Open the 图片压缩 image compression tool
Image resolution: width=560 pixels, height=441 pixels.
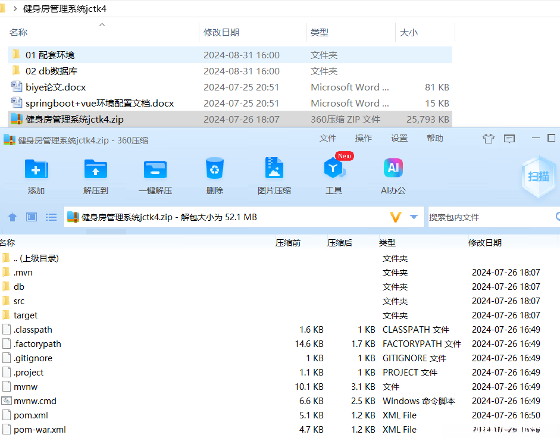pyautogui.click(x=274, y=168)
